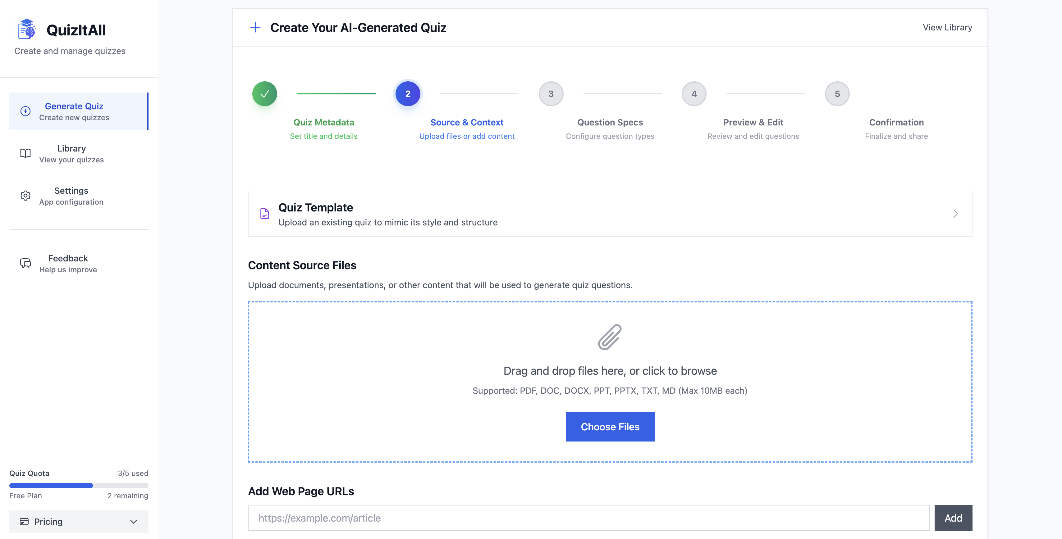Jump to the Question Specs step circle
The height and width of the screenshot is (539, 1062).
551,93
